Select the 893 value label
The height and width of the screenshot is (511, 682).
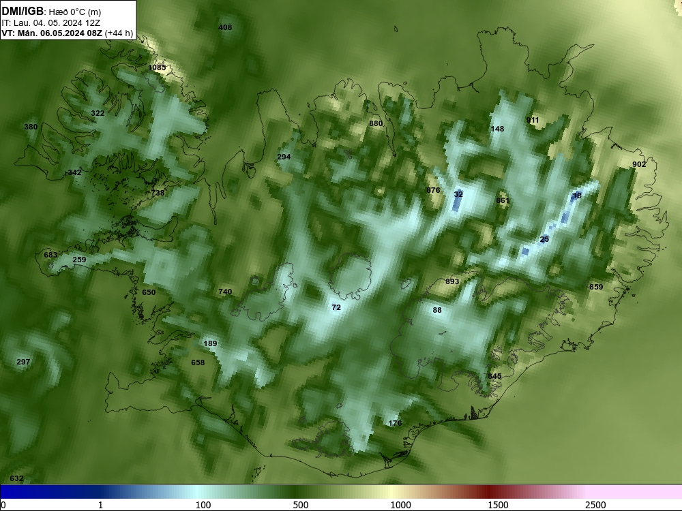click(452, 281)
